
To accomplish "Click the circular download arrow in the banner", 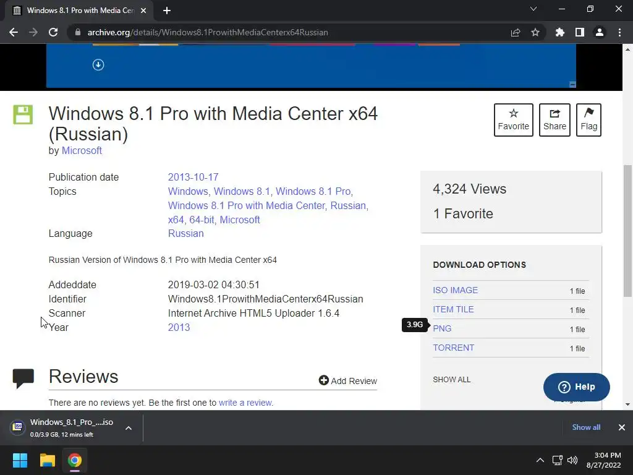I will coord(98,64).
